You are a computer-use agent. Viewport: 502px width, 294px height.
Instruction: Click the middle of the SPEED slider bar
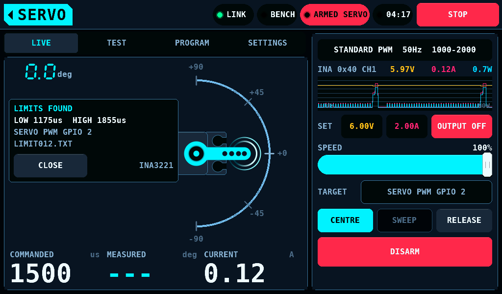pos(404,165)
